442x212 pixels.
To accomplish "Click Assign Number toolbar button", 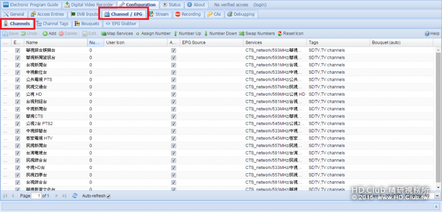I will pyautogui.click(x=153, y=34).
